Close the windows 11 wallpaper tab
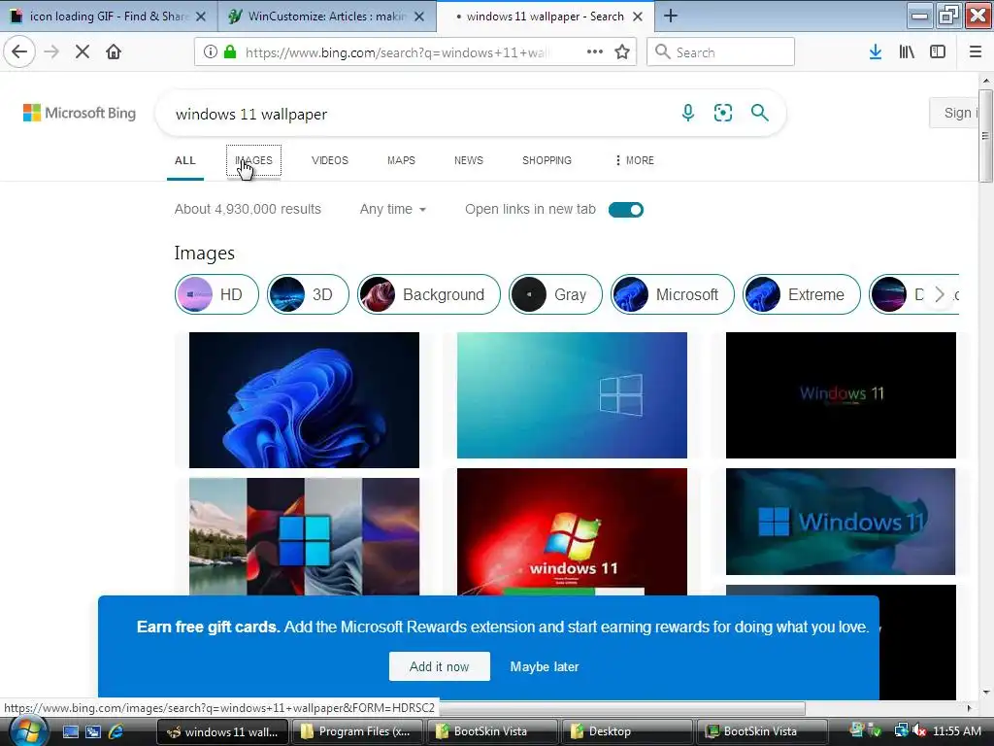 (638, 17)
